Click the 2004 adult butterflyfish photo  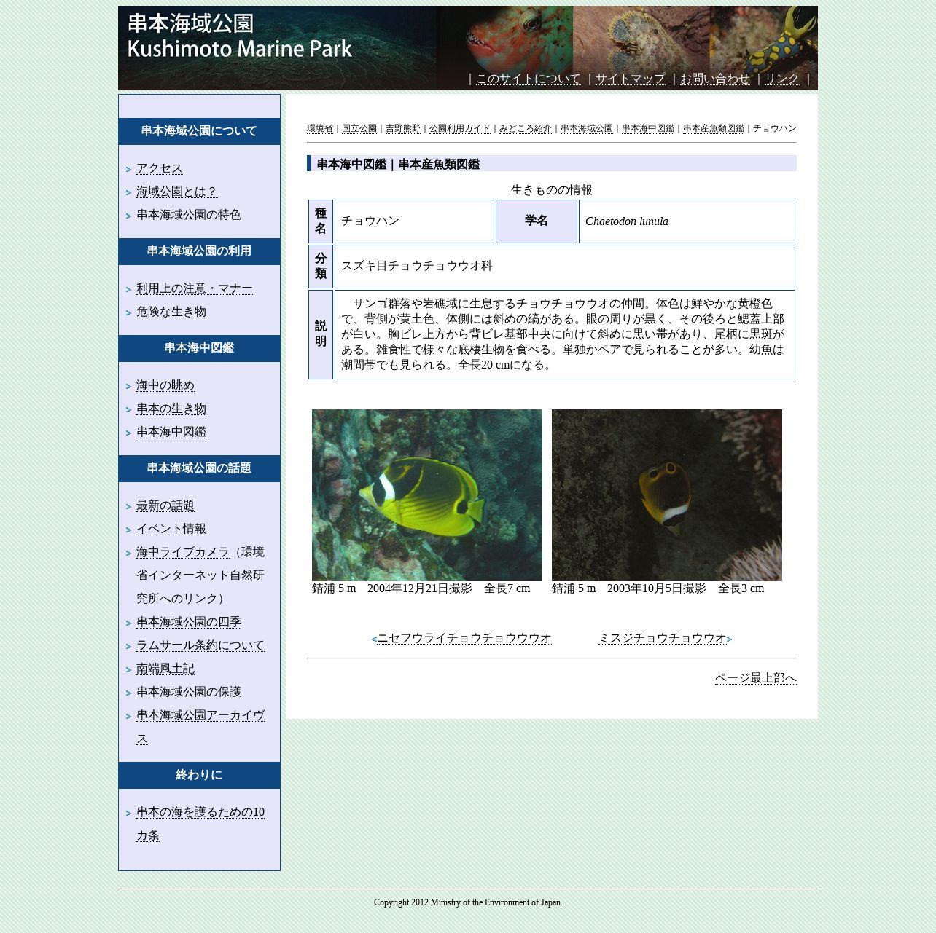427,495
